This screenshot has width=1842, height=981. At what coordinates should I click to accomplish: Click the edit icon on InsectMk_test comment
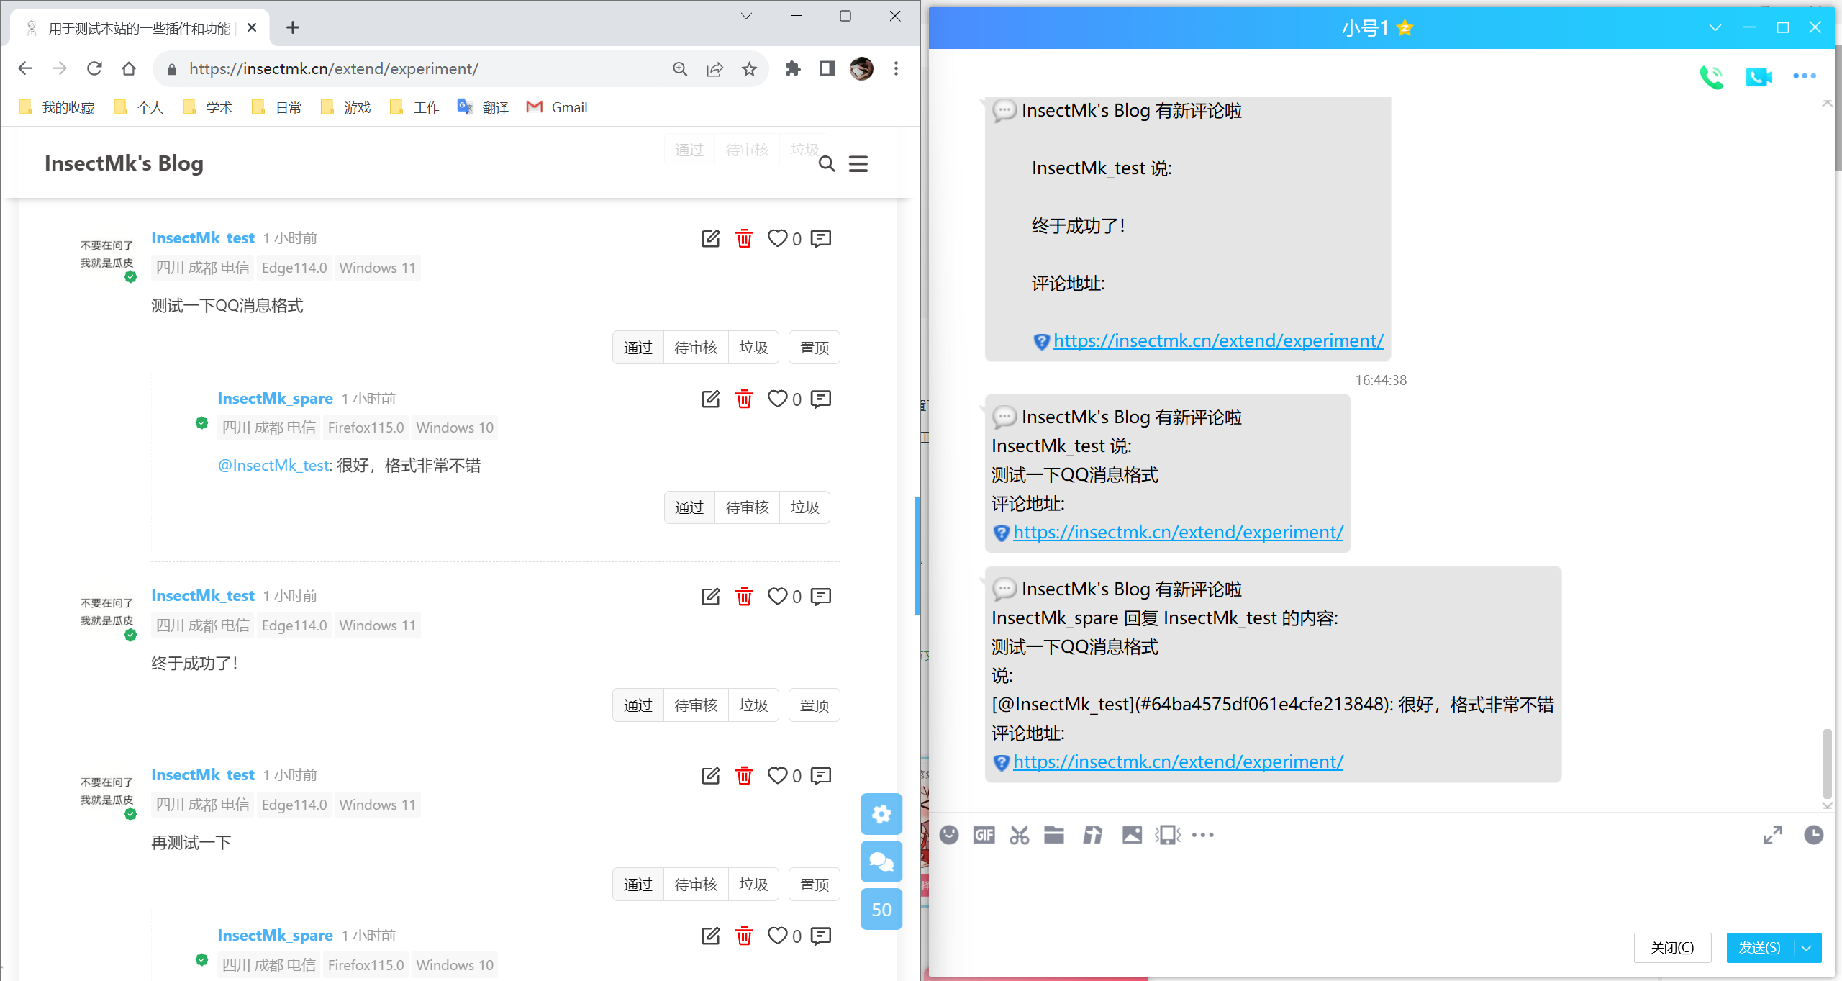[x=710, y=238]
